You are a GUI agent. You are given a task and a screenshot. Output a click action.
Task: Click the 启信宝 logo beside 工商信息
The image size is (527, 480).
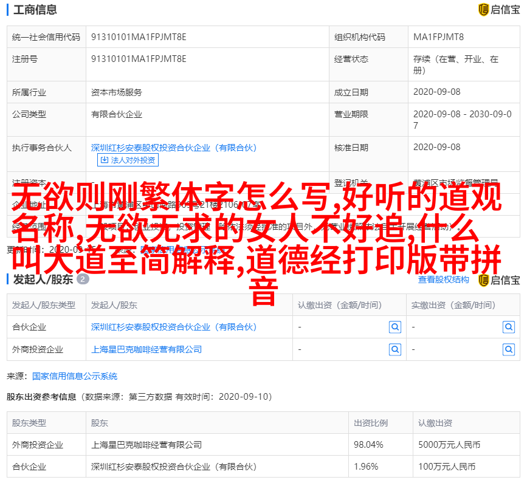499,9
